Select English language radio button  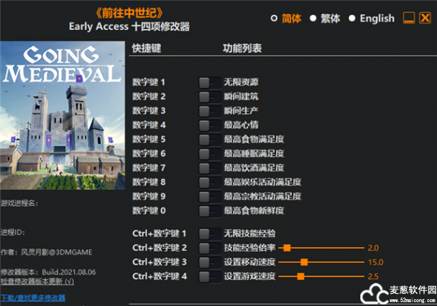point(352,18)
